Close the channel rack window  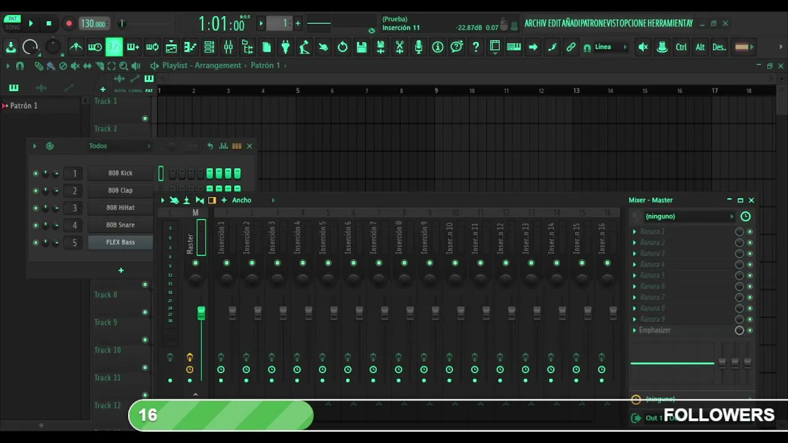[249, 146]
